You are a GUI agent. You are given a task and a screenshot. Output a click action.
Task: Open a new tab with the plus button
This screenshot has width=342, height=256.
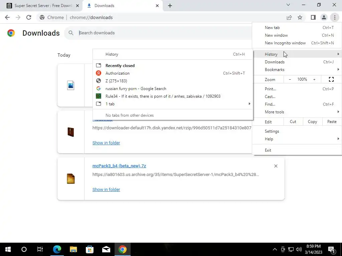[170, 6]
